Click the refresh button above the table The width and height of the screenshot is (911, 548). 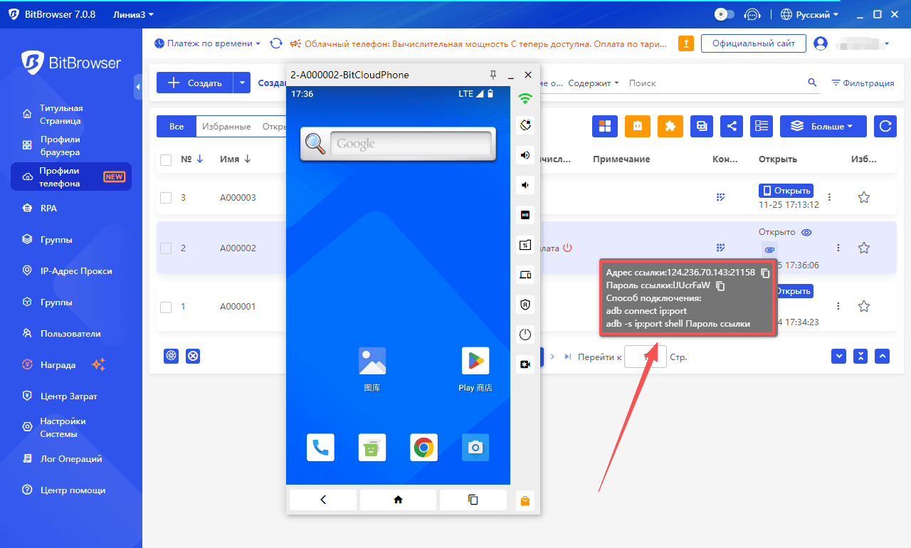885,126
